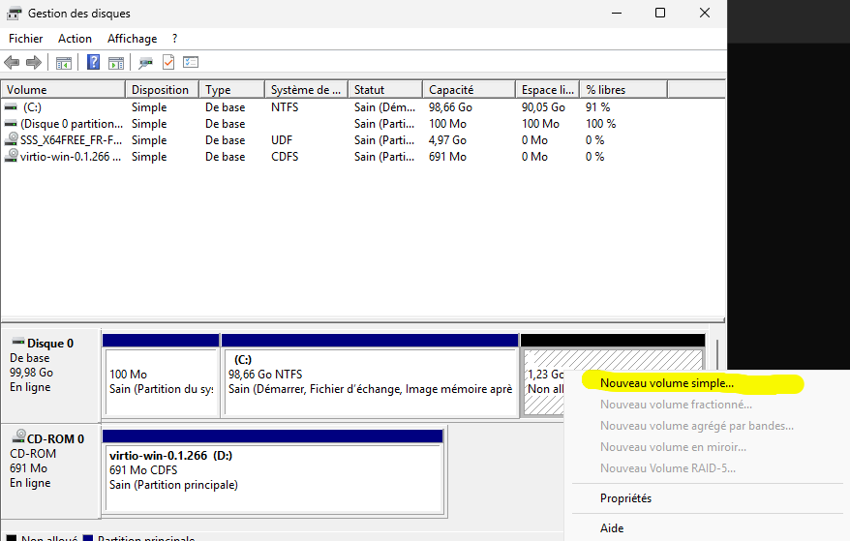Open the Fichier menu
Viewport: 850px width, 541px height.
[26, 39]
